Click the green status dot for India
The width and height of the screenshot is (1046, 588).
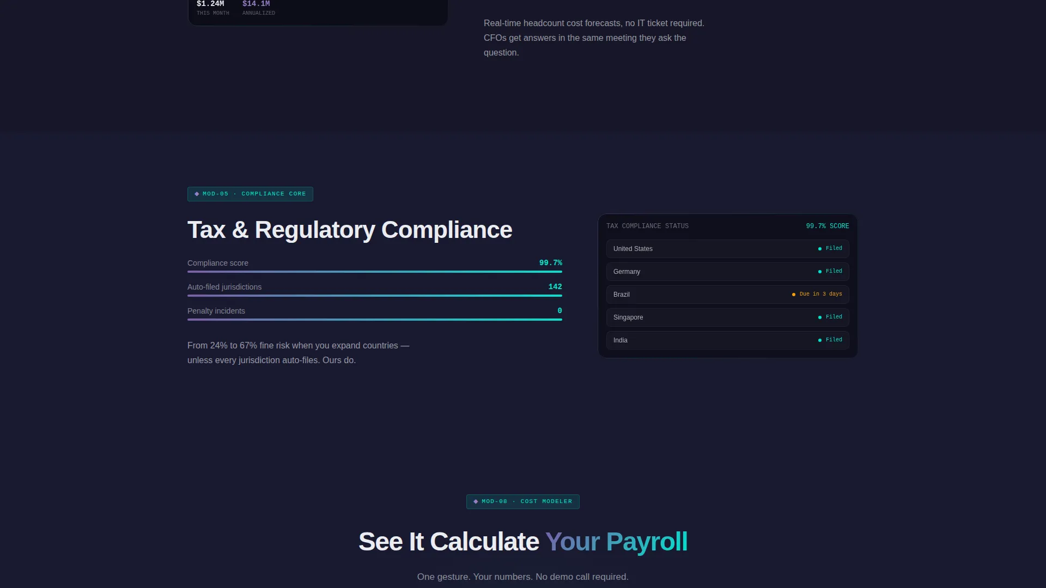(820, 340)
